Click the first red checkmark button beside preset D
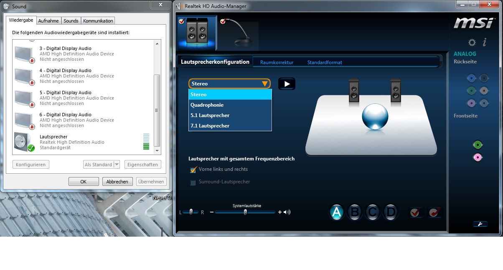Screen dimensions: 503x270 (415, 212)
